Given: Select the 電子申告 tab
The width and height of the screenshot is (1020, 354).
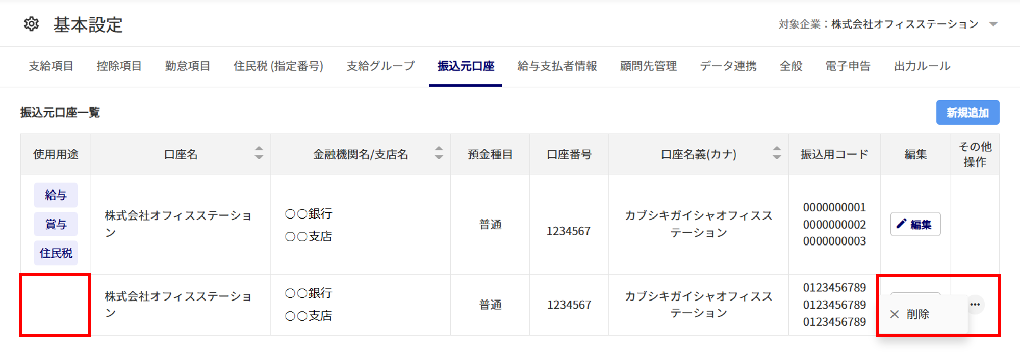Looking at the screenshot, I should 848,66.
